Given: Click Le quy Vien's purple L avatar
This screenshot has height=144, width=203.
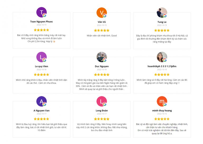Looking at the screenshot, I should coord(41,57).
